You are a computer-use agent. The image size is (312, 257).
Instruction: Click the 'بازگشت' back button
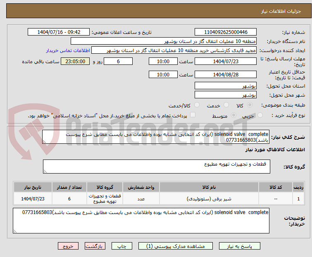point(95,246)
